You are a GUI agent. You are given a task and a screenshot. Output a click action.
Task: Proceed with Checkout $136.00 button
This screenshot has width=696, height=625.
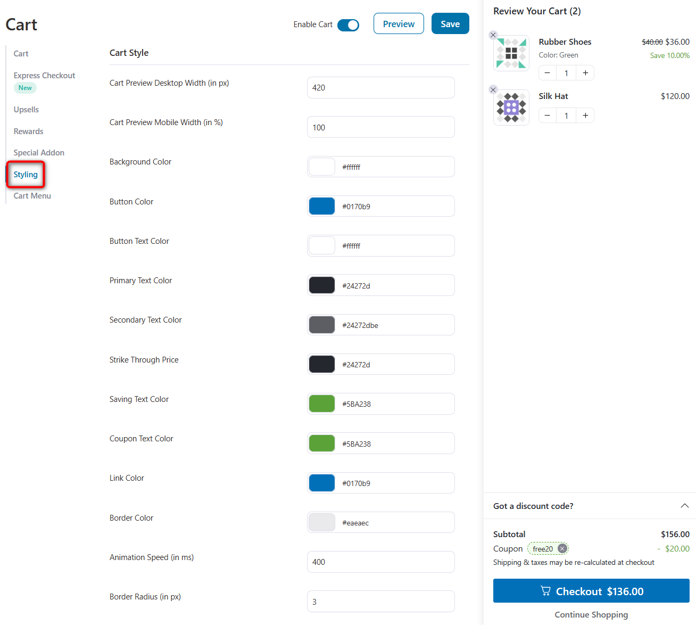tap(591, 591)
